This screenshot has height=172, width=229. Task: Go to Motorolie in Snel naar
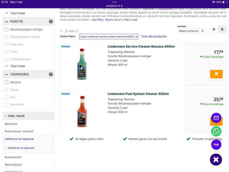pos(11,124)
